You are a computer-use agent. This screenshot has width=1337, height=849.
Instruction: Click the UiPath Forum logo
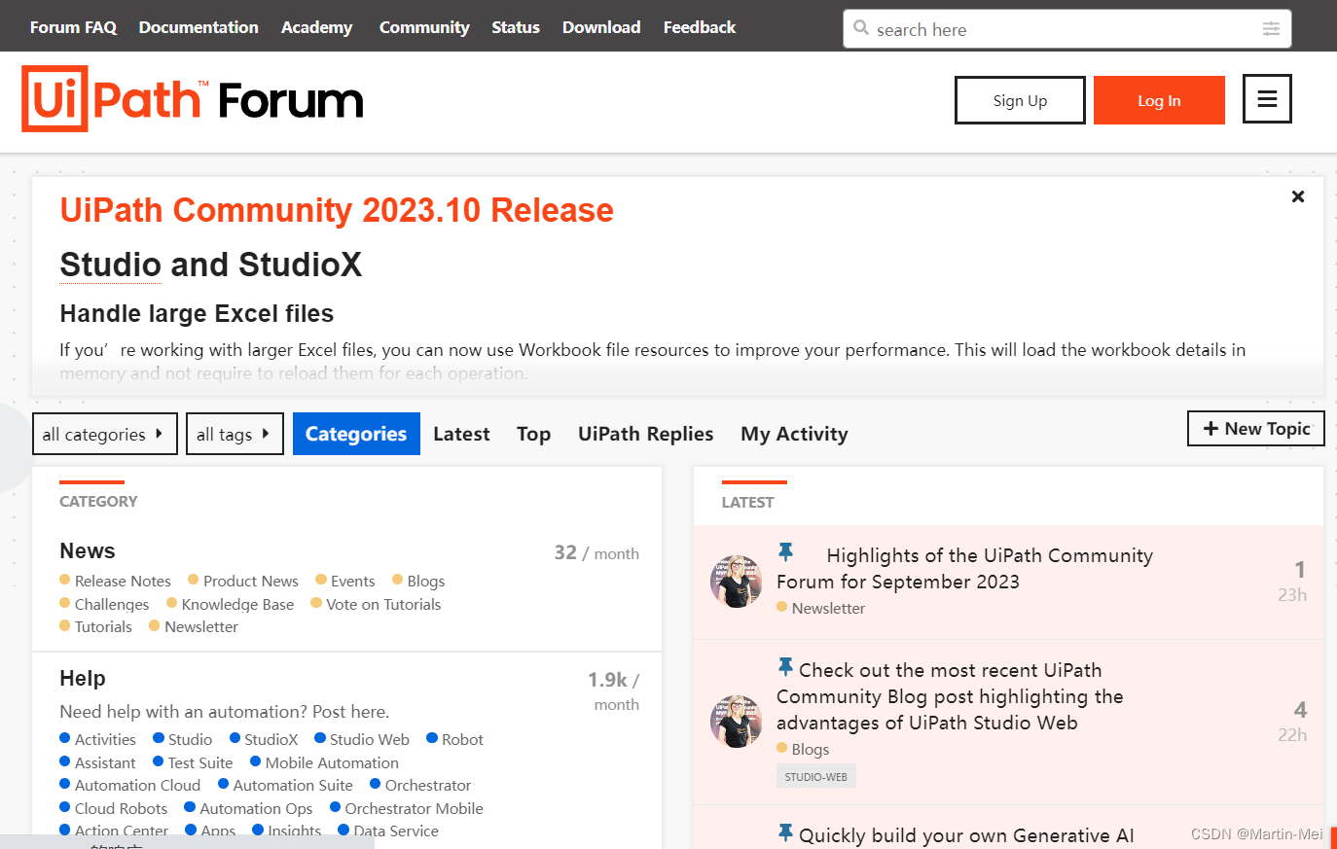192,99
